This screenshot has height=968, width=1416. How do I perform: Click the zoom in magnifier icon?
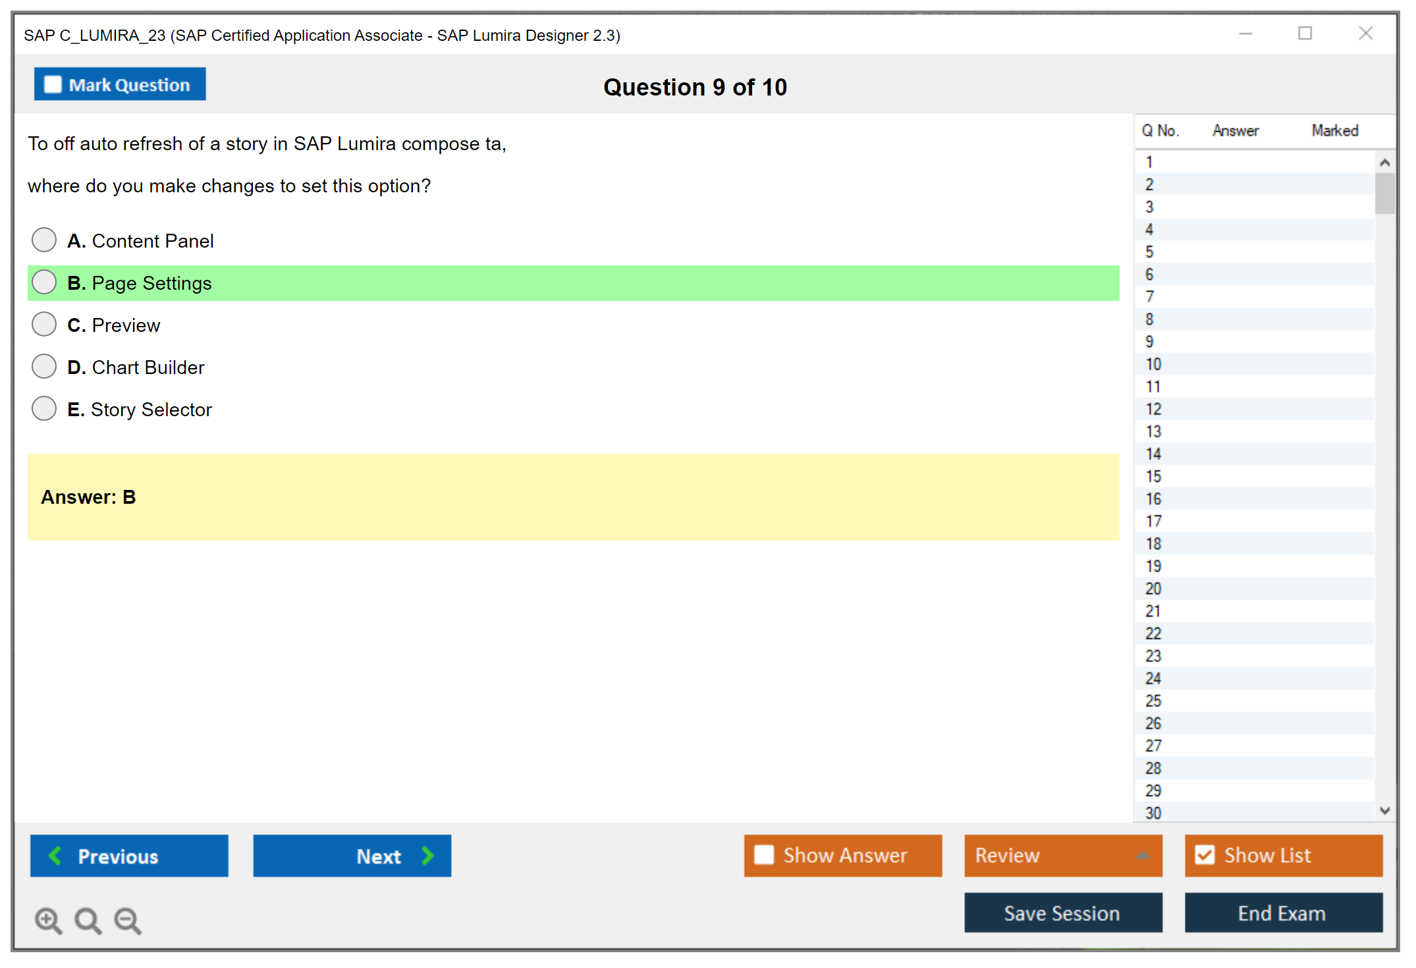(x=48, y=920)
